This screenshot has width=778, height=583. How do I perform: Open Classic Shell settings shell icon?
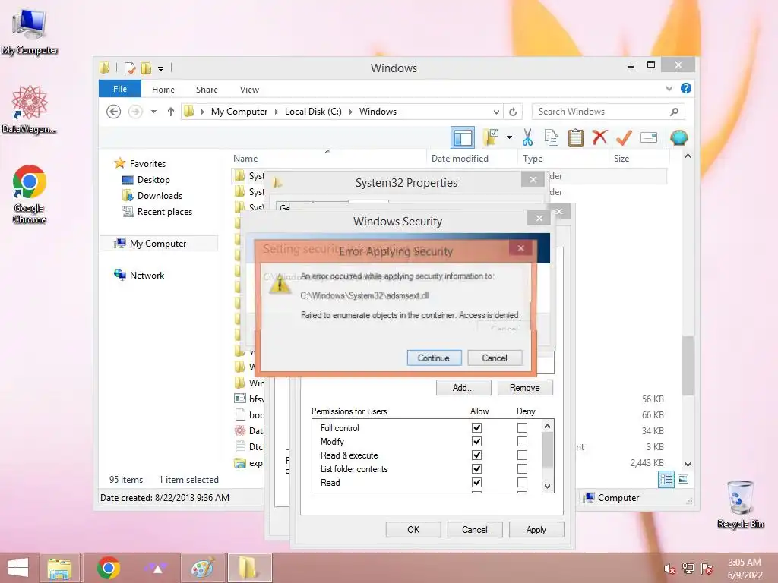point(678,137)
